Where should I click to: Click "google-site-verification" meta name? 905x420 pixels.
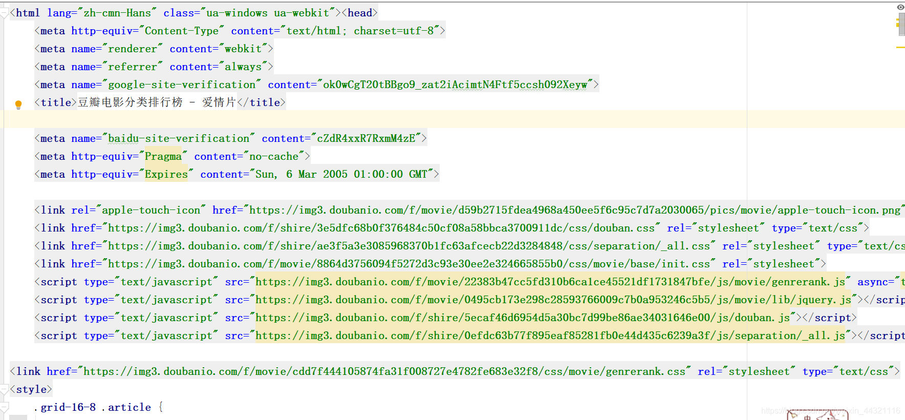(x=182, y=85)
